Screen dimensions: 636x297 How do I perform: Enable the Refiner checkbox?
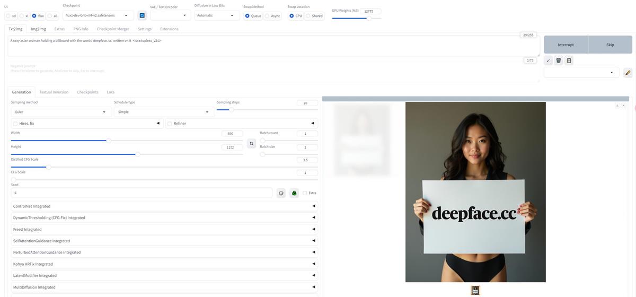pos(170,124)
